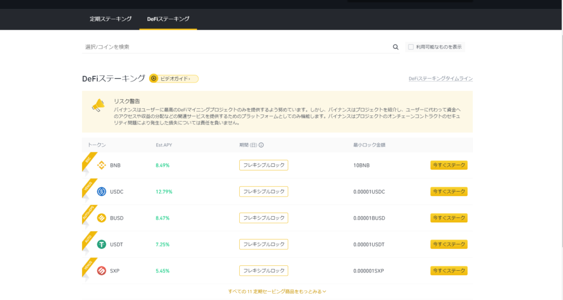The height and width of the screenshot is (300, 563).
Task: Switch to the 定期ステーキング tab
Action: [x=111, y=19]
